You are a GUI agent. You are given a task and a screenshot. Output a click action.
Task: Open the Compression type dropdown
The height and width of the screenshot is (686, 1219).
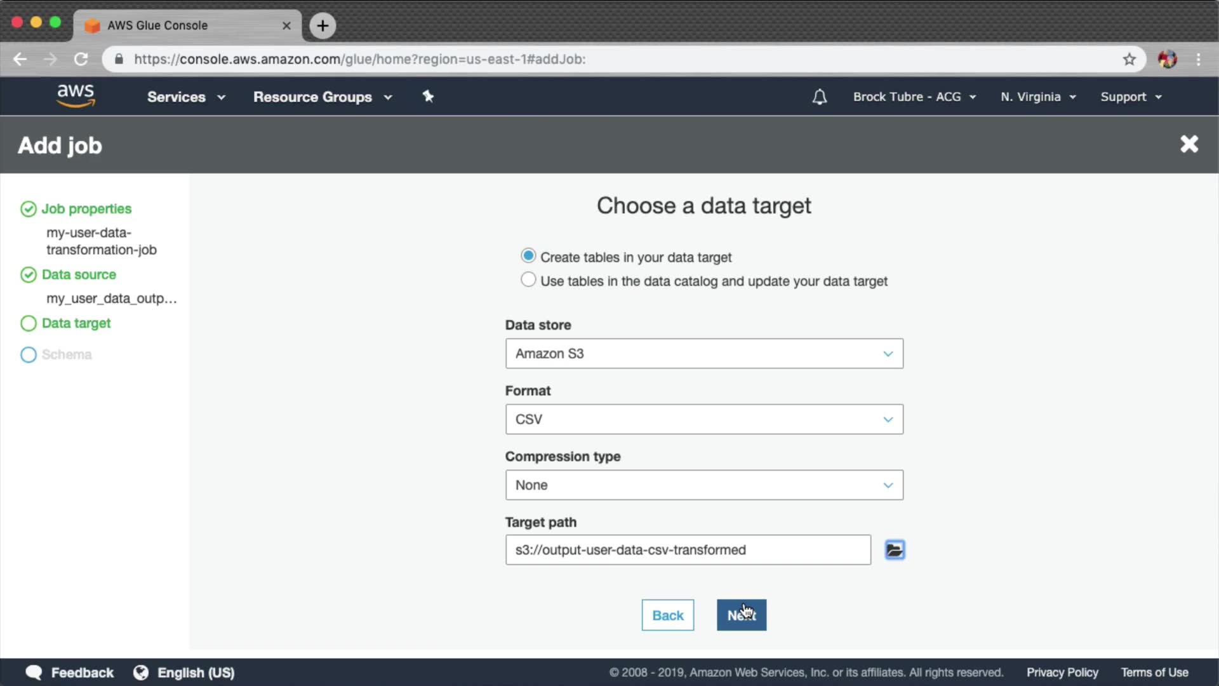(703, 485)
